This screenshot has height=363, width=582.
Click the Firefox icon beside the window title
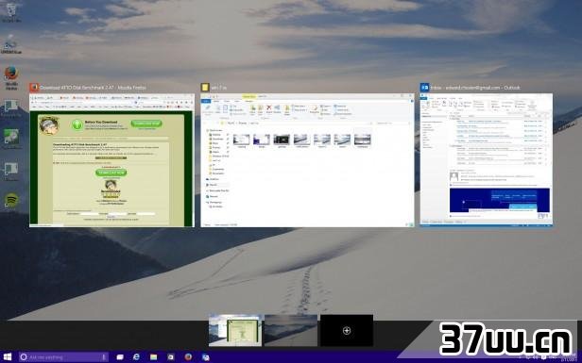34,88
